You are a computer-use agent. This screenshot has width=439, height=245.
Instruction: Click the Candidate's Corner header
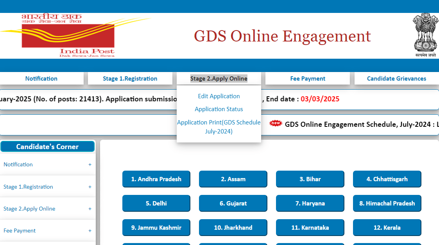pos(47,147)
